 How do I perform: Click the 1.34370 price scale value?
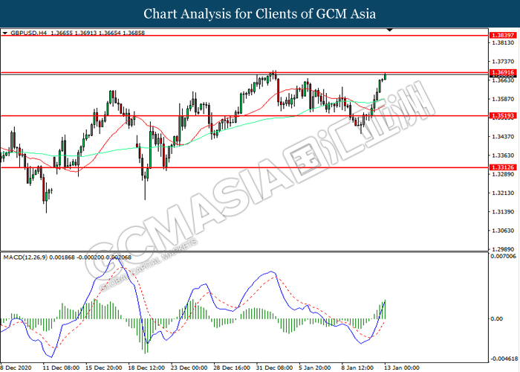point(504,136)
